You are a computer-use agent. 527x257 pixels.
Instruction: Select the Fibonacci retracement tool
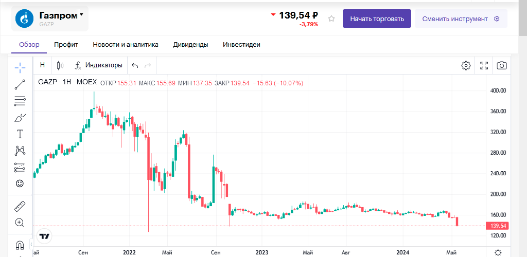click(20, 101)
